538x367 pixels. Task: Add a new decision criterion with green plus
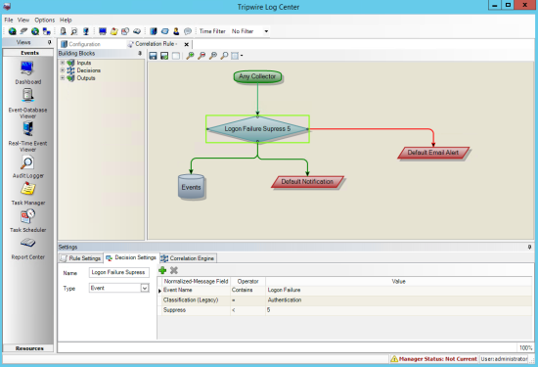[x=162, y=270]
